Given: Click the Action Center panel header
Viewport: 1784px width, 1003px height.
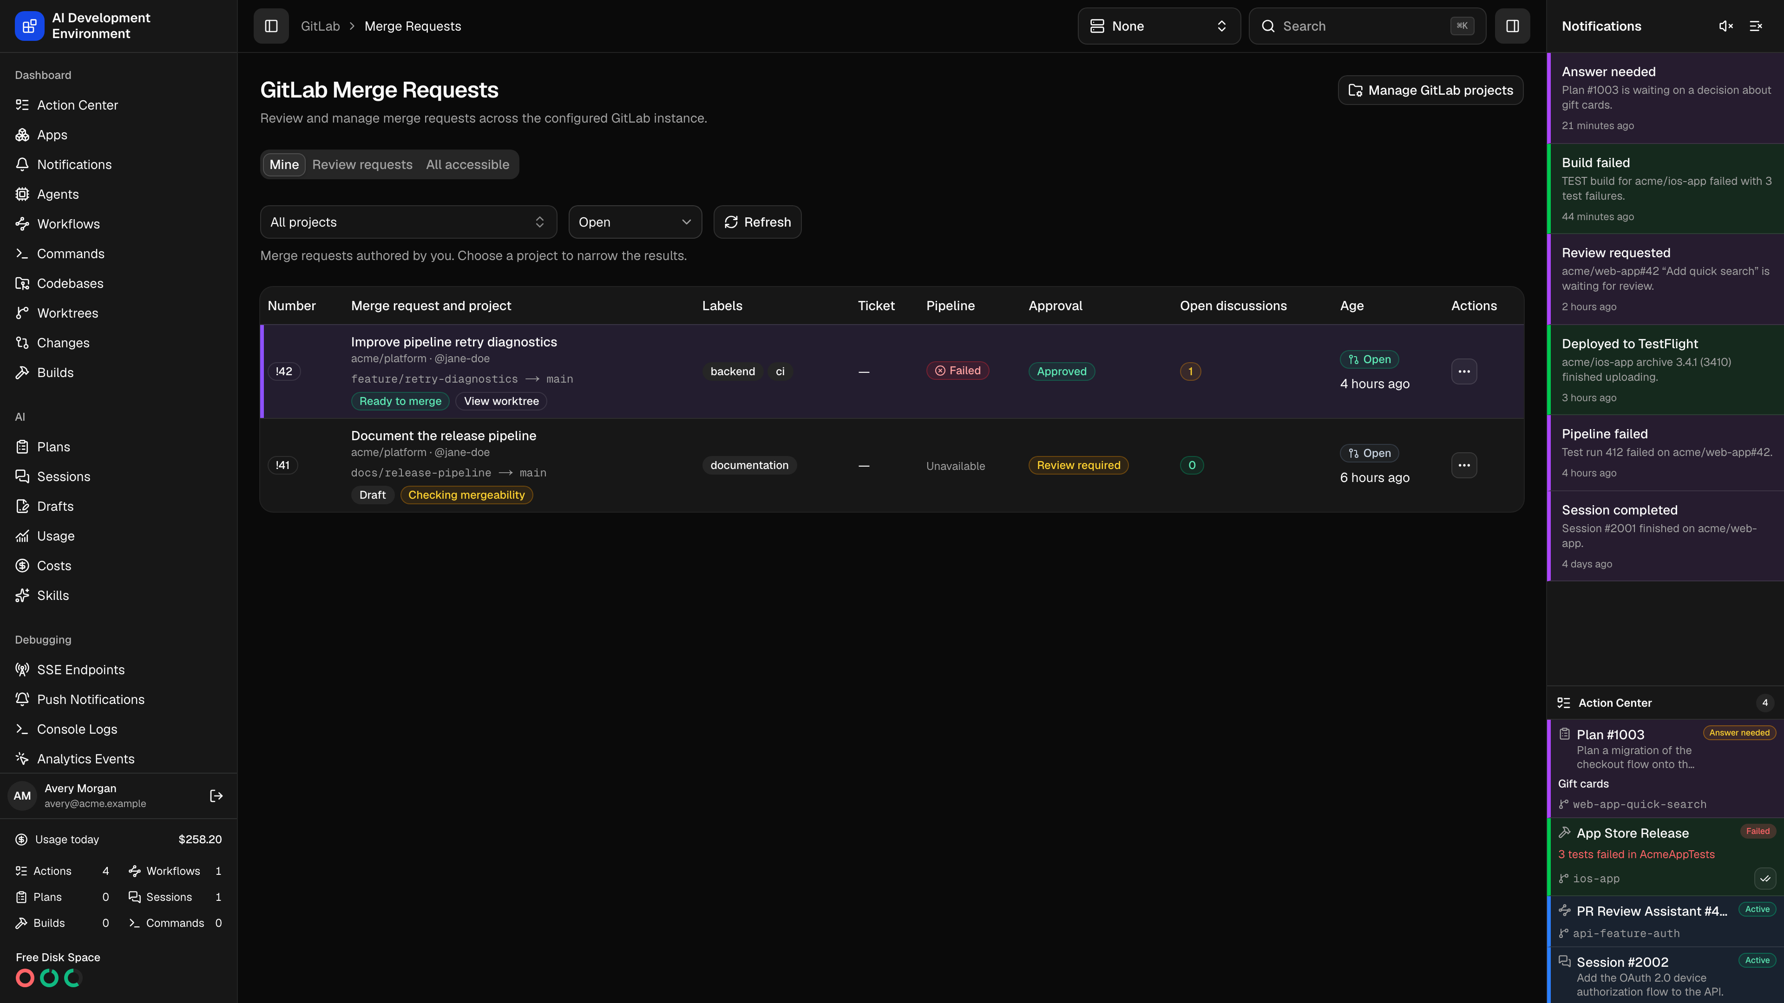Looking at the screenshot, I should (1666, 703).
